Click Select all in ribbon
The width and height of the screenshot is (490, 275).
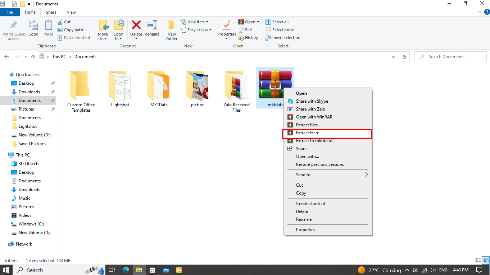tap(280, 22)
